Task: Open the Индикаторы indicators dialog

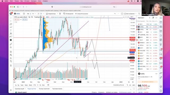Action: [x=51, y=14]
